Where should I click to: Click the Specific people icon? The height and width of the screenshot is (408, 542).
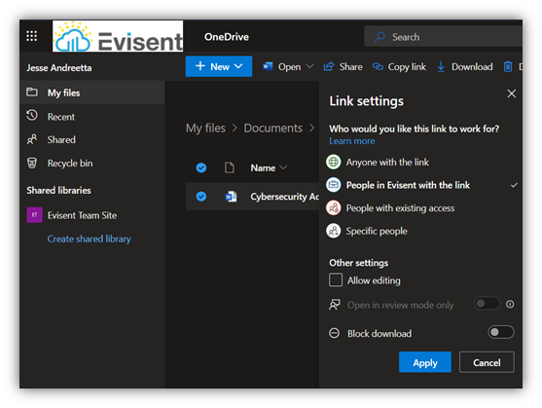[334, 231]
